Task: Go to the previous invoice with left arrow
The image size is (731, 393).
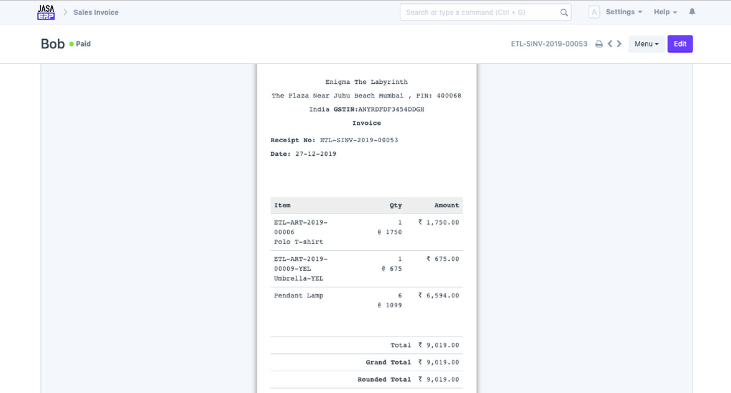Action: click(610, 44)
